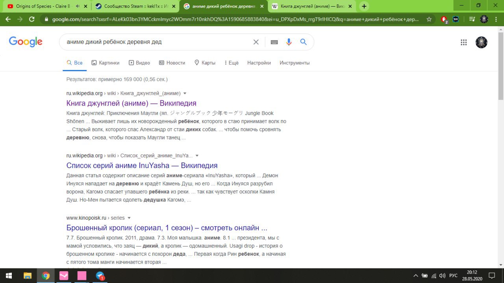
Task: Open the pink square app in taskbar
Action: point(82,276)
